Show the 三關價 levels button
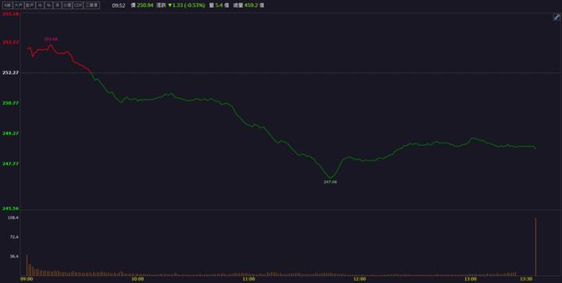This screenshot has height=283, width=562. pos(91,5)
